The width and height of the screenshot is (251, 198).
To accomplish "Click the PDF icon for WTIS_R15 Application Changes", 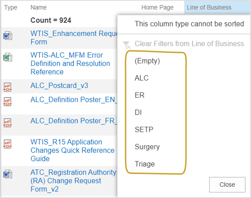I will coord(7,144).
